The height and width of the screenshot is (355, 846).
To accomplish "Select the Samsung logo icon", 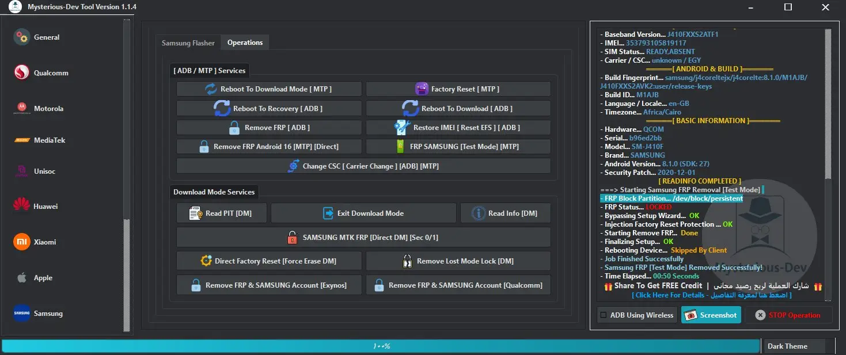I will [22, 314].
